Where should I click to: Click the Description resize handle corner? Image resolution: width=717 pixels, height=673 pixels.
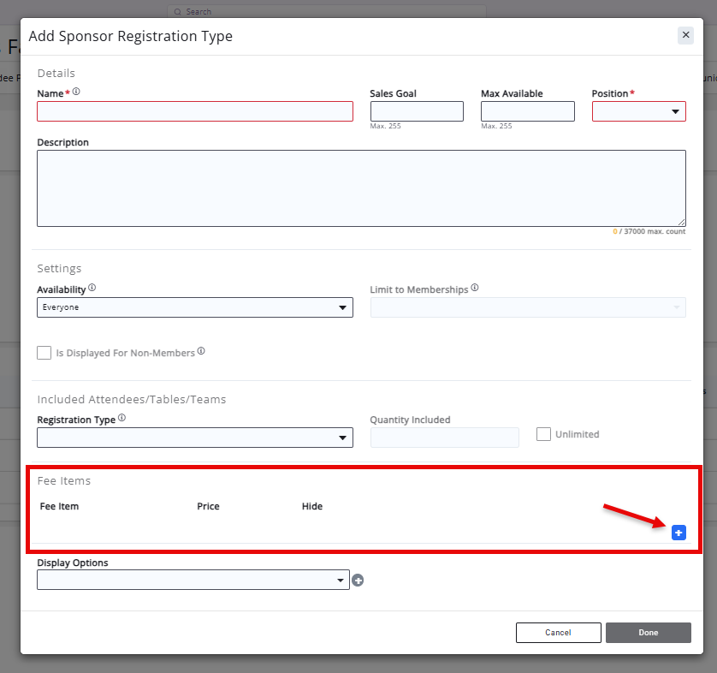[681, 222]
